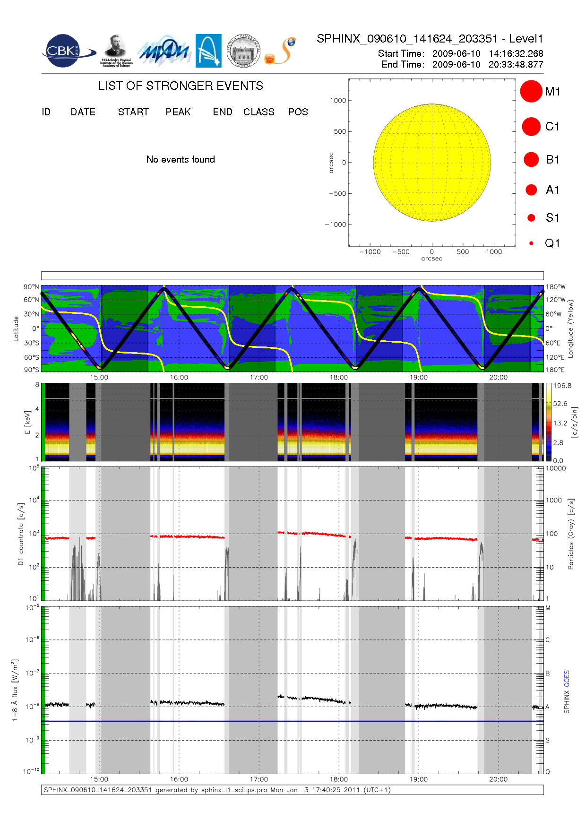This screenshot has width=586, height=829.
Task: Click the yellow solar disk image
Action: click(432, 162)
